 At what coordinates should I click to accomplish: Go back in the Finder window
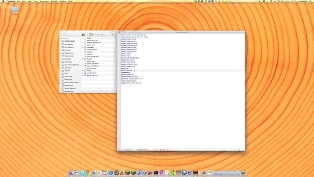(62, 35)
